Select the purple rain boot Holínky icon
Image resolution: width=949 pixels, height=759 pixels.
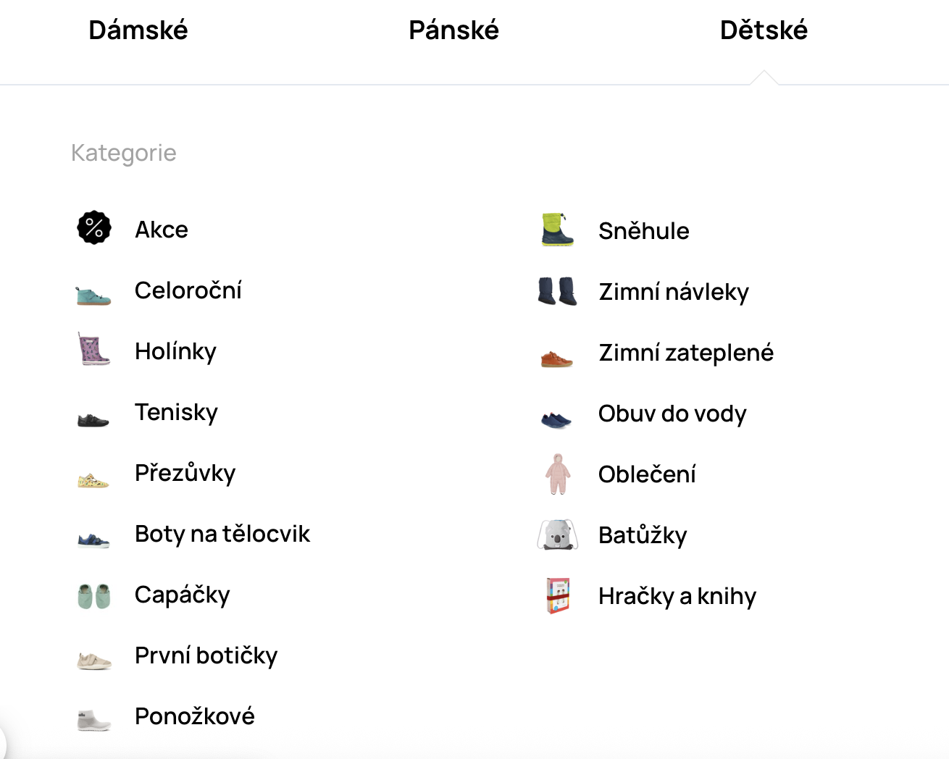[x=93, y=349]
